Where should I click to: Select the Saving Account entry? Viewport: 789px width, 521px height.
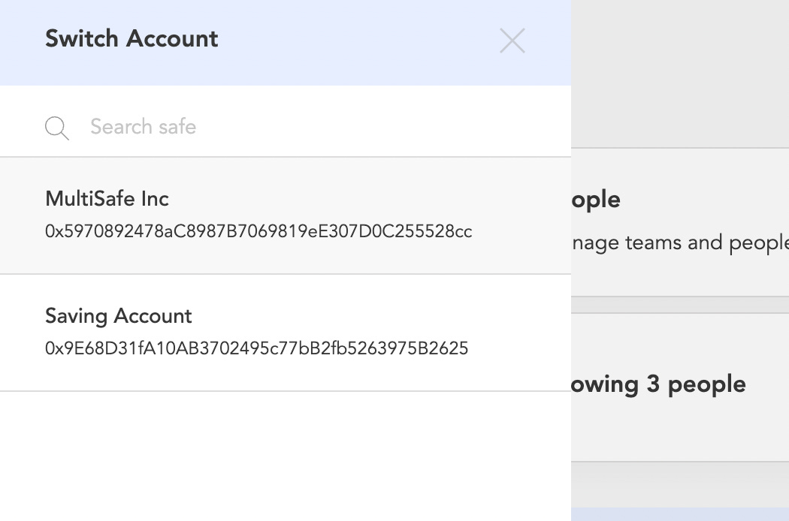pos(286,333)
